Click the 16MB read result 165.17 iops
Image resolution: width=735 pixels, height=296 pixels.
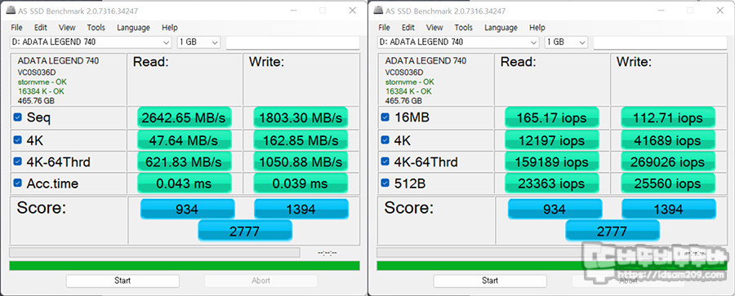tap(552, 117)
